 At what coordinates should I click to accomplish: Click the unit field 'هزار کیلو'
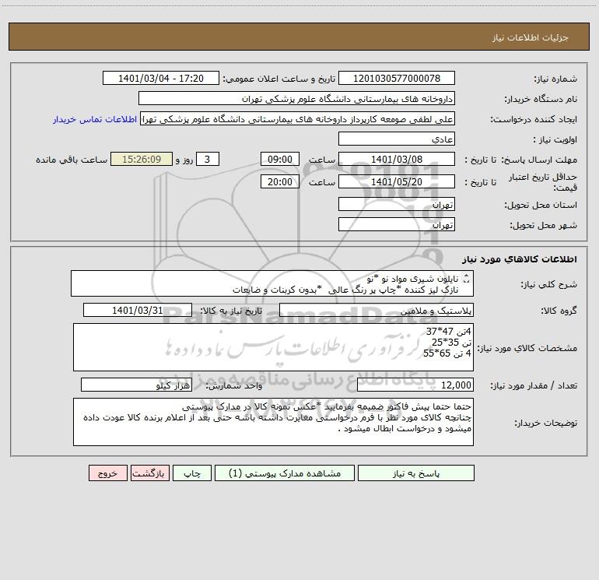(136, 385)
